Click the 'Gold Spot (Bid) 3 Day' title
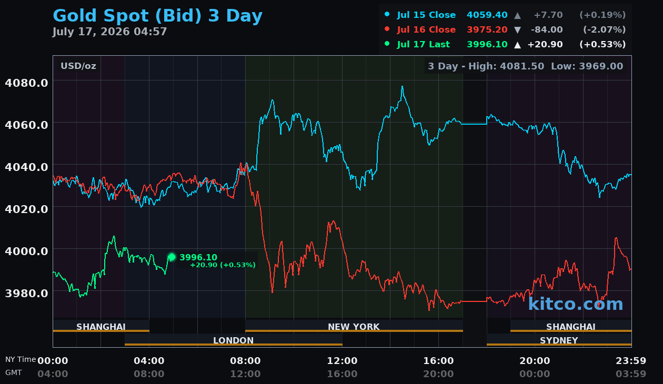Screen dimensions: 663x384 pyautogui.click(x=157, y=16)
